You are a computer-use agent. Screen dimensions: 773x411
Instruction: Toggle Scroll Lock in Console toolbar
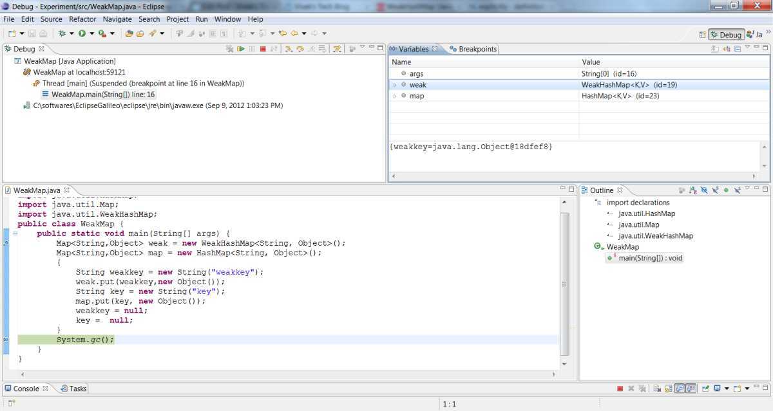(668, 388)
